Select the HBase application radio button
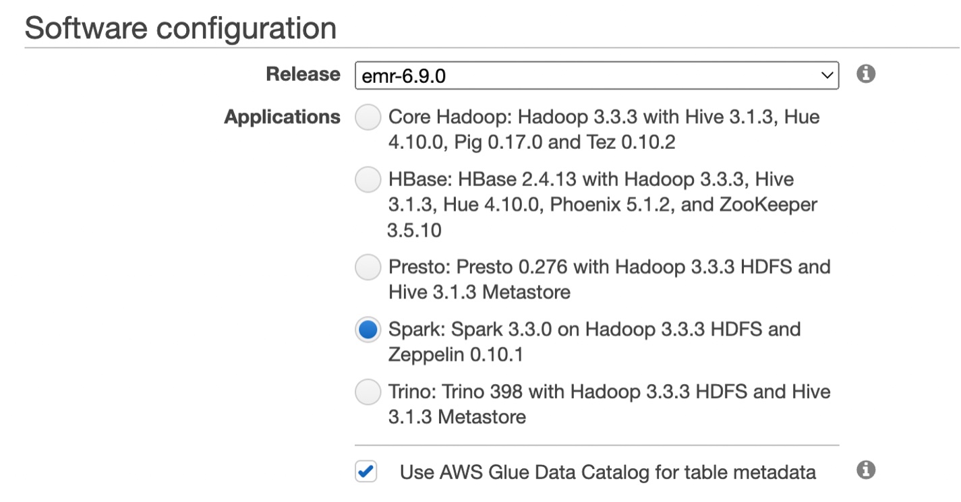 coord(368,180)
